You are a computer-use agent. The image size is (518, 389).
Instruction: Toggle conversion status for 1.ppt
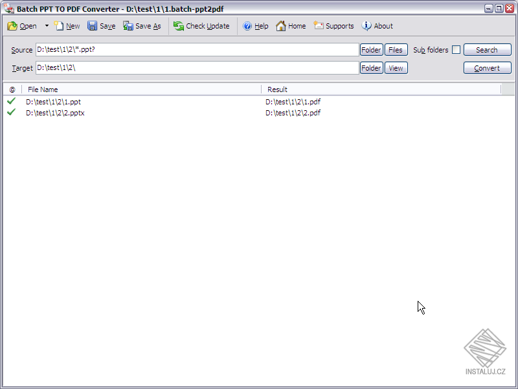click(11, 101)
